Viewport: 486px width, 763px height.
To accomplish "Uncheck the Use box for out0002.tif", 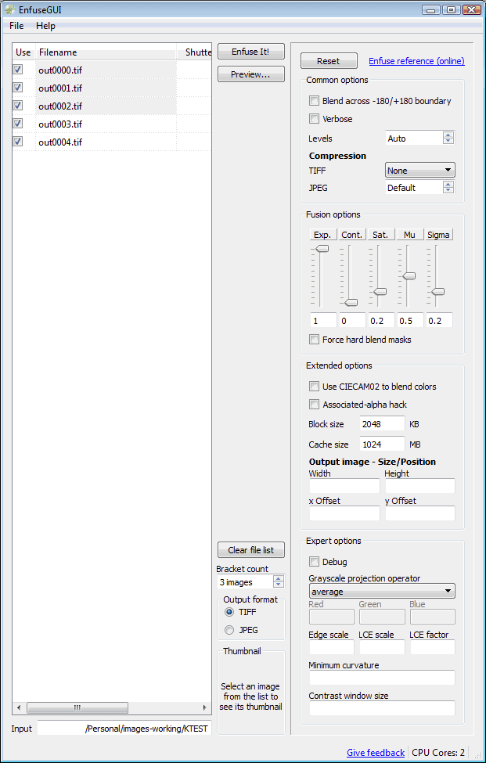I will click(18, 106).
